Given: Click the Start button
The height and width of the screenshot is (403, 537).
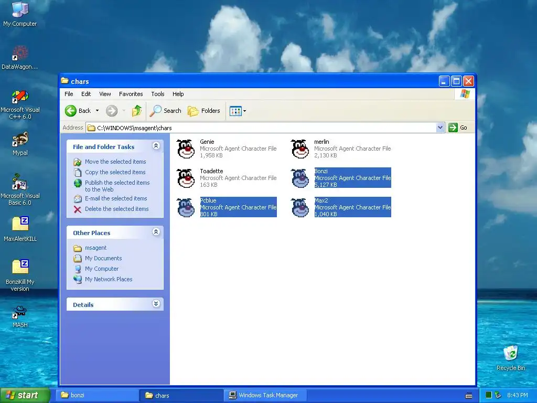Looking at the screenshot, I should click(25, 395).
